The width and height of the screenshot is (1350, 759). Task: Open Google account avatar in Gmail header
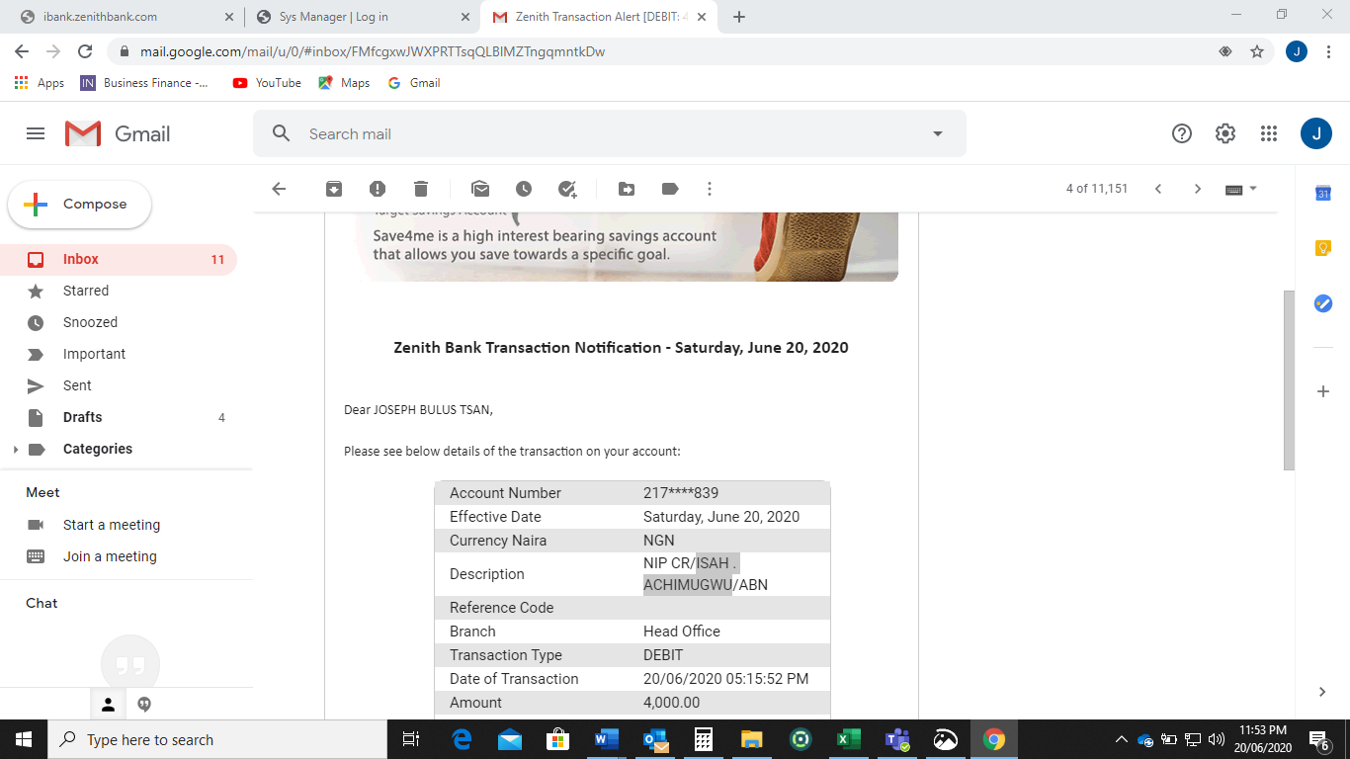pos(1316,133)
